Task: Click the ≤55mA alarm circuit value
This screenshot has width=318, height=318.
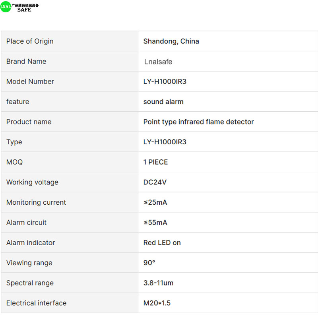Action: [155, 223]
